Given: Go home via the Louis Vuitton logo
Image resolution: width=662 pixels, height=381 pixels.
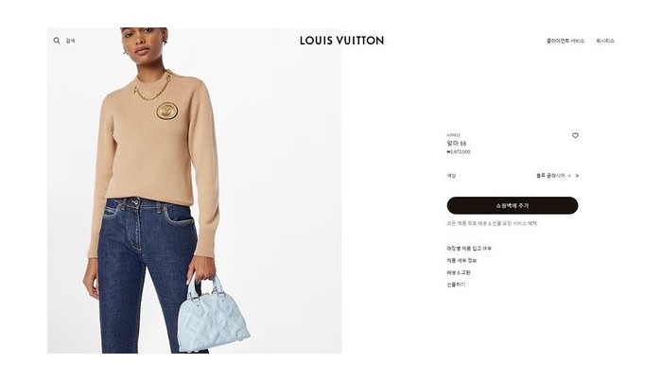Looking at the screenshot, I should (x=342, y=41).
